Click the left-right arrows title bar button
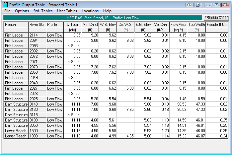Image resolution: width=232 pixels, height=155 pixels. pyautogui.click(x=190, y=5)
